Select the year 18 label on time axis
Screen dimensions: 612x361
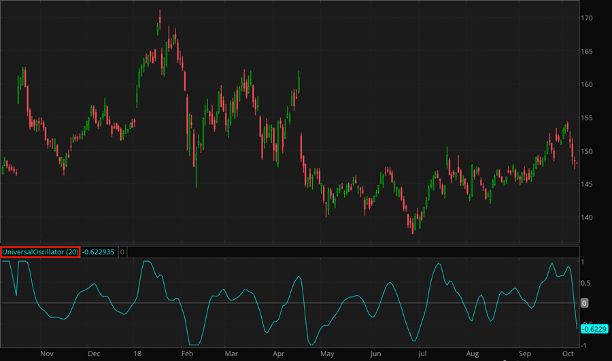137,354
